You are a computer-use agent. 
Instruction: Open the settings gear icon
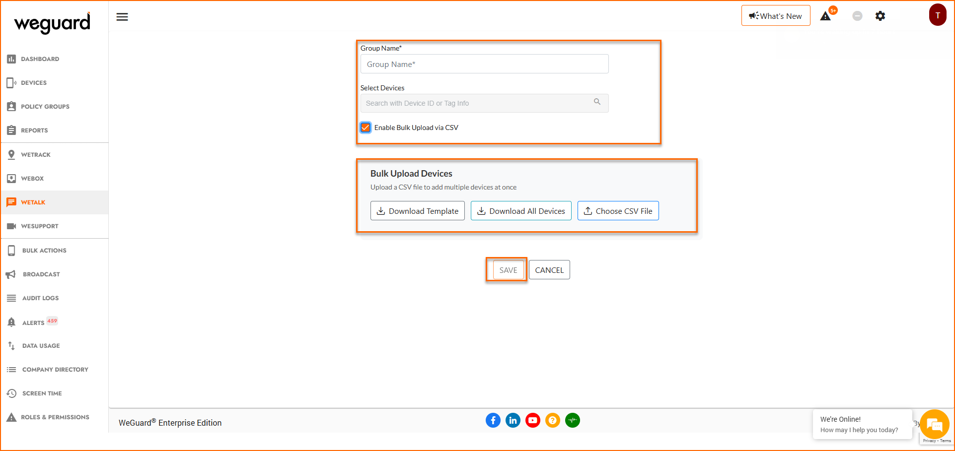pos(880,16)
